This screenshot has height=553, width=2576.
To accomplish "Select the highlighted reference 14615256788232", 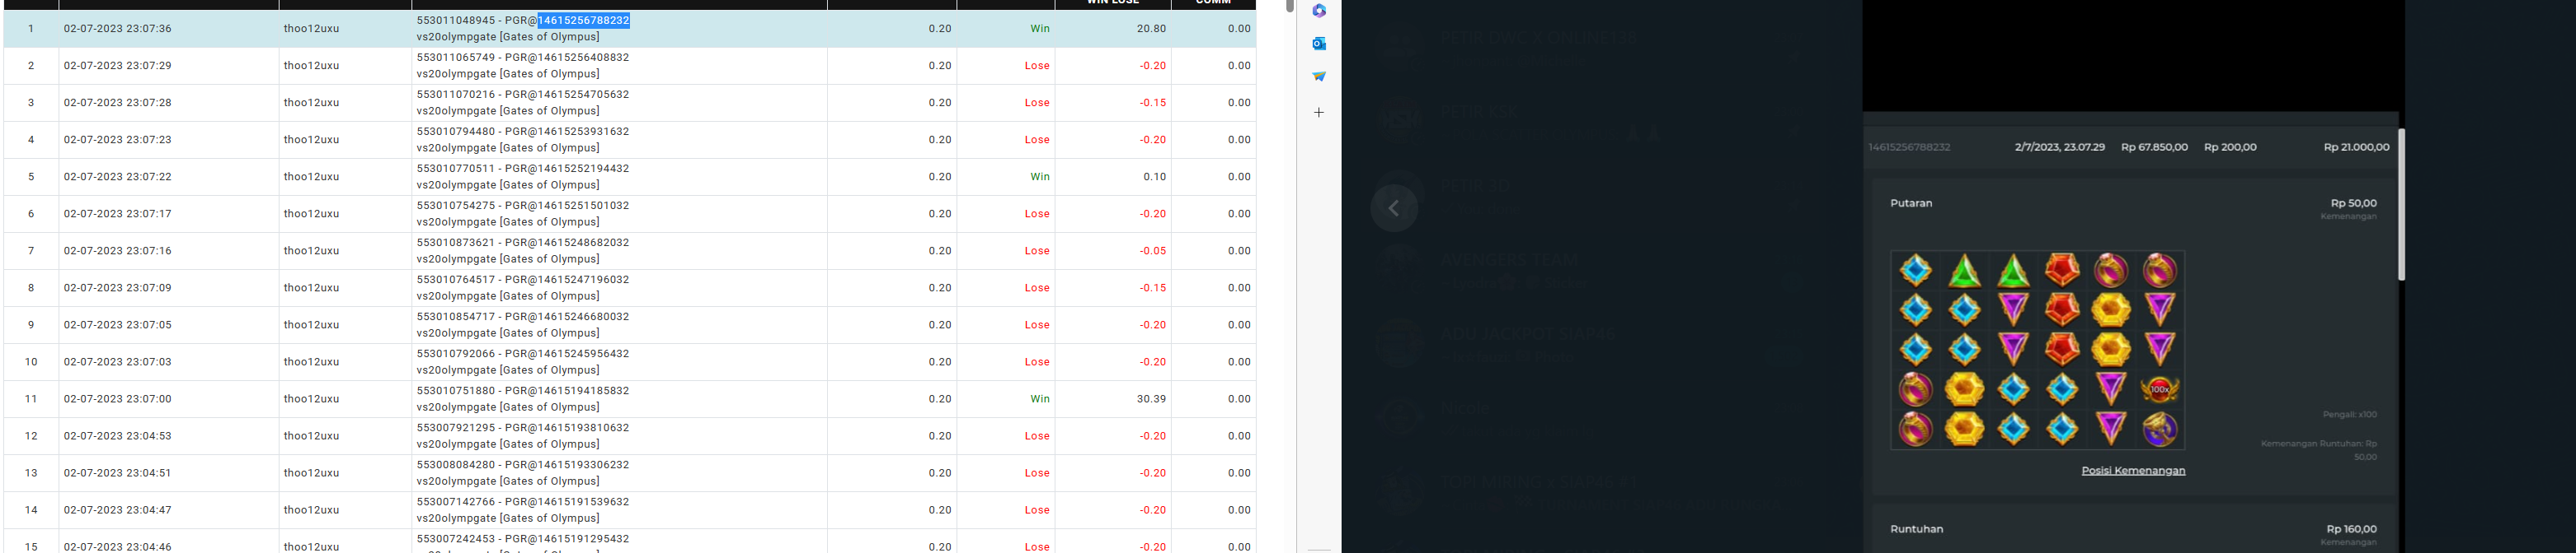I will click(584, 20).
